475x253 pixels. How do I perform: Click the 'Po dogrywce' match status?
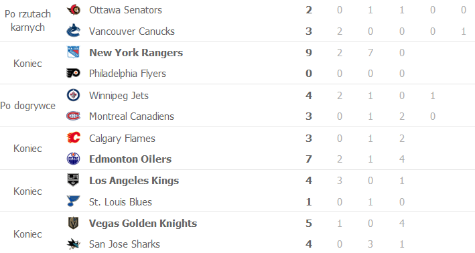coord(28,106)
